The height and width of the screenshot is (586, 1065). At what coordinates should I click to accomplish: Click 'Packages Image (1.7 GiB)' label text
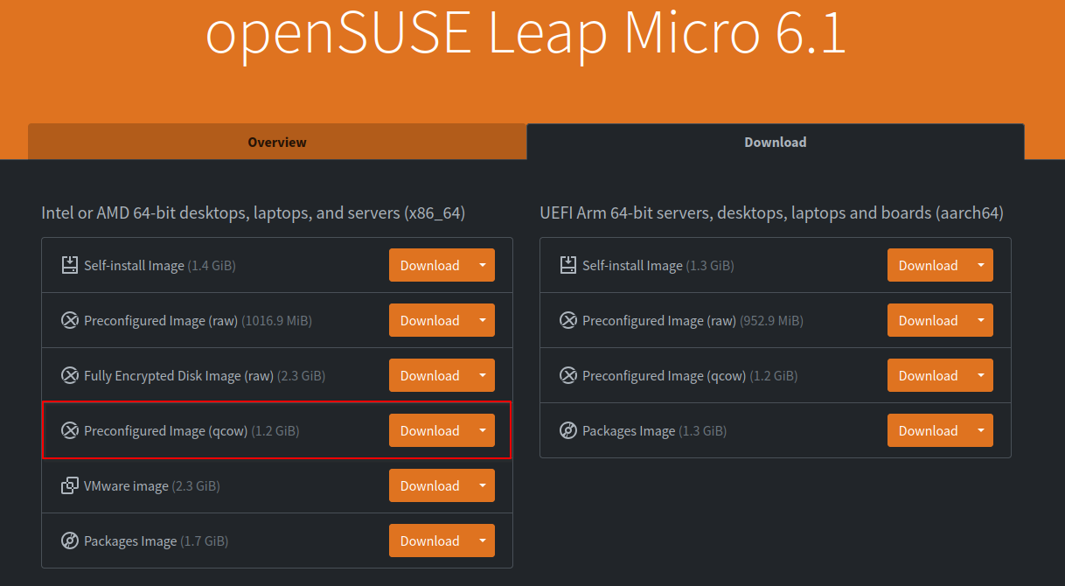point(157,541)
